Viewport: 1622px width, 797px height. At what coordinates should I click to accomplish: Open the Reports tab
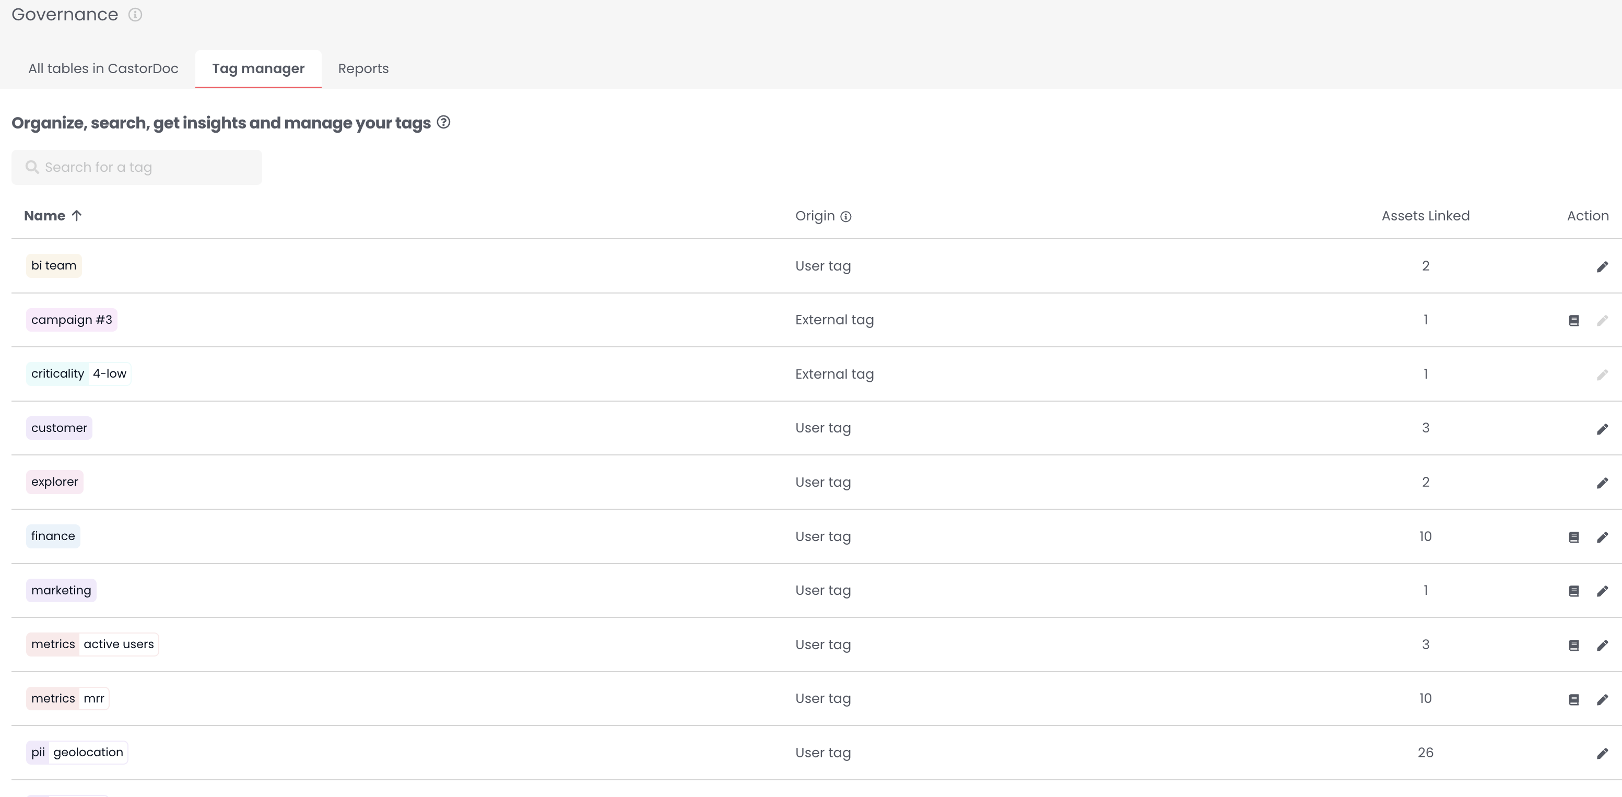[363, 68]
